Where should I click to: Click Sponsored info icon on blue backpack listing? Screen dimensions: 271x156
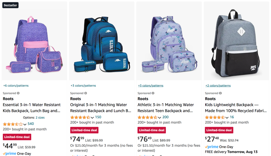(x=86, y=93)
